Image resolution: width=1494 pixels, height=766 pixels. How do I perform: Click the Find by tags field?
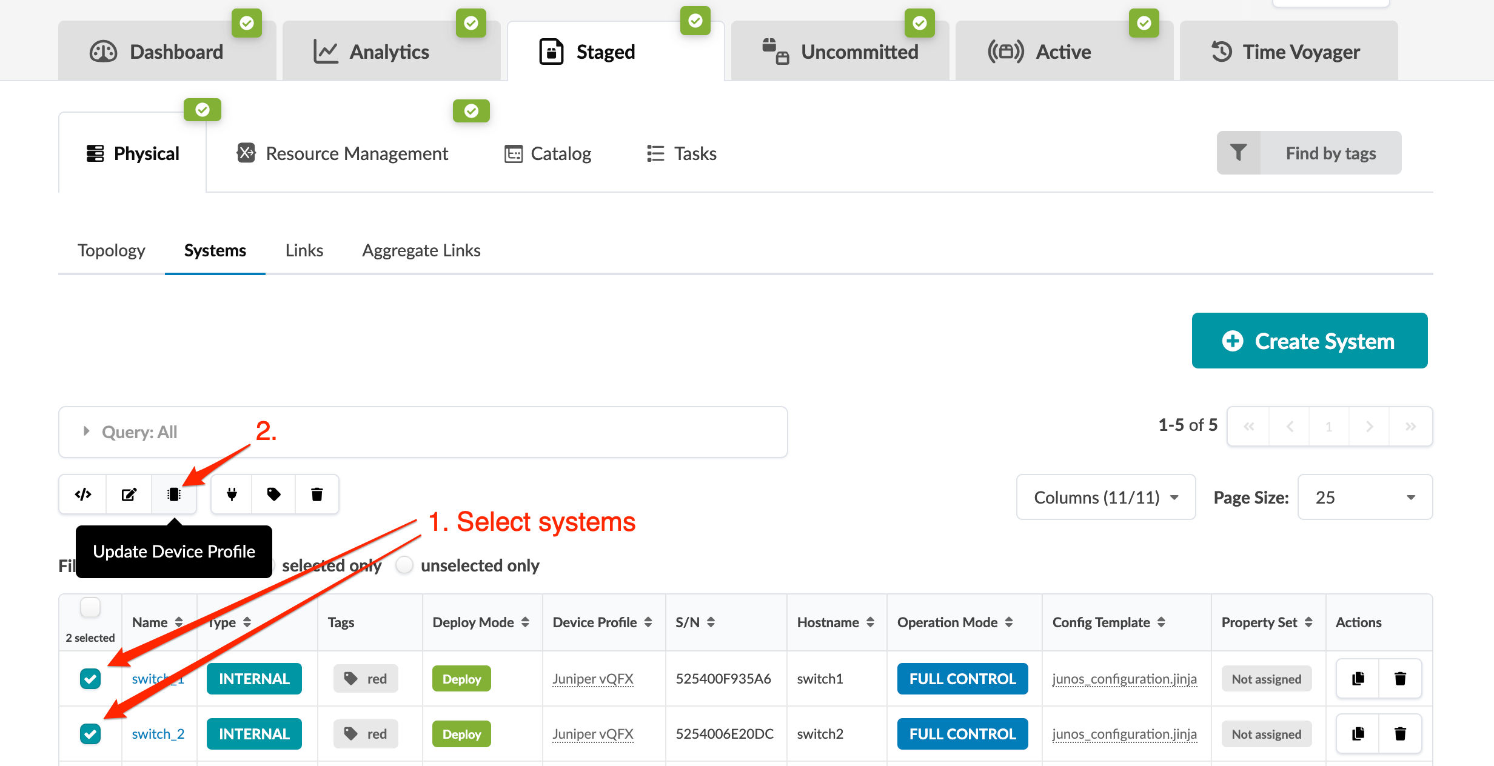point(1330,153)
